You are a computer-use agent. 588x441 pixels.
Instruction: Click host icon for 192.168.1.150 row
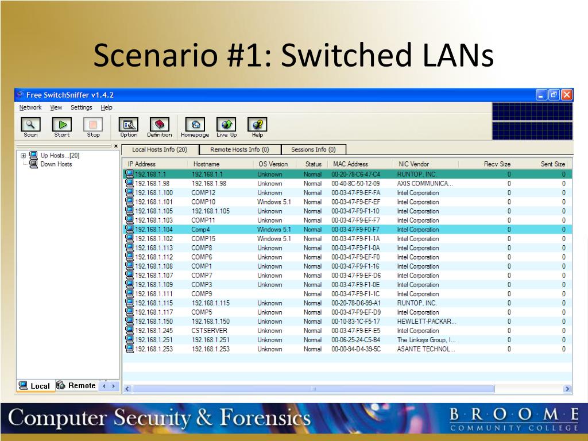tap(129, 320)
